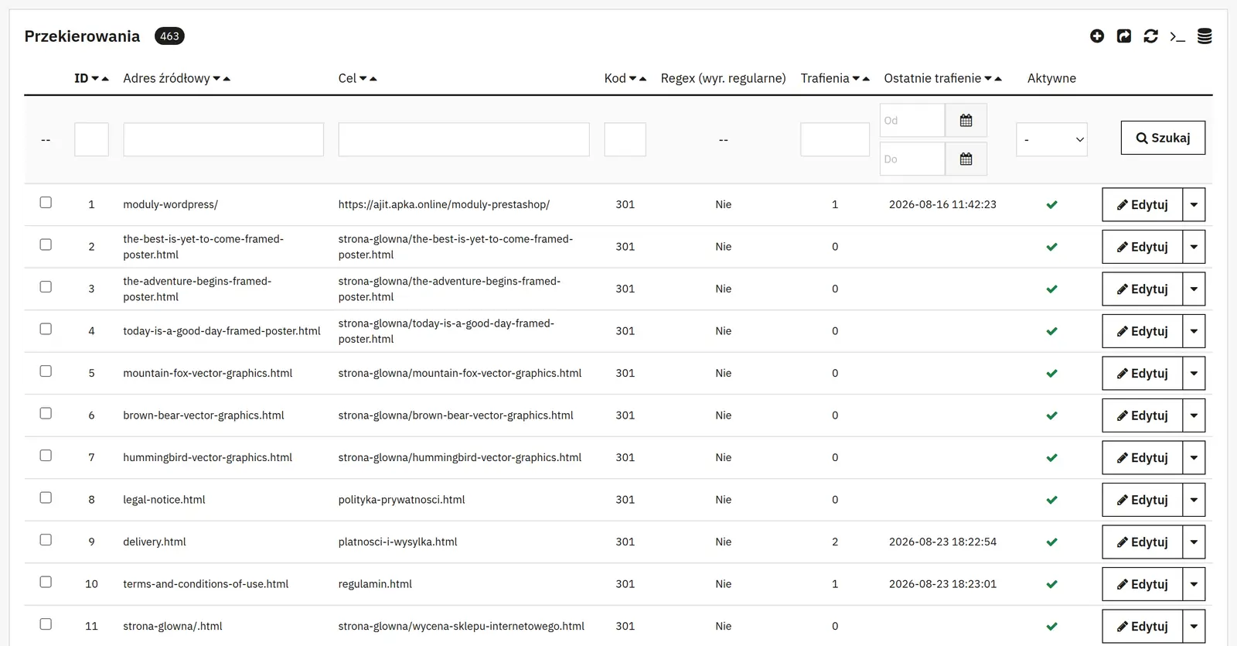Click the add new redirect plus icon
Viewport: 1237px width, 646px height.
[1096, 36]
